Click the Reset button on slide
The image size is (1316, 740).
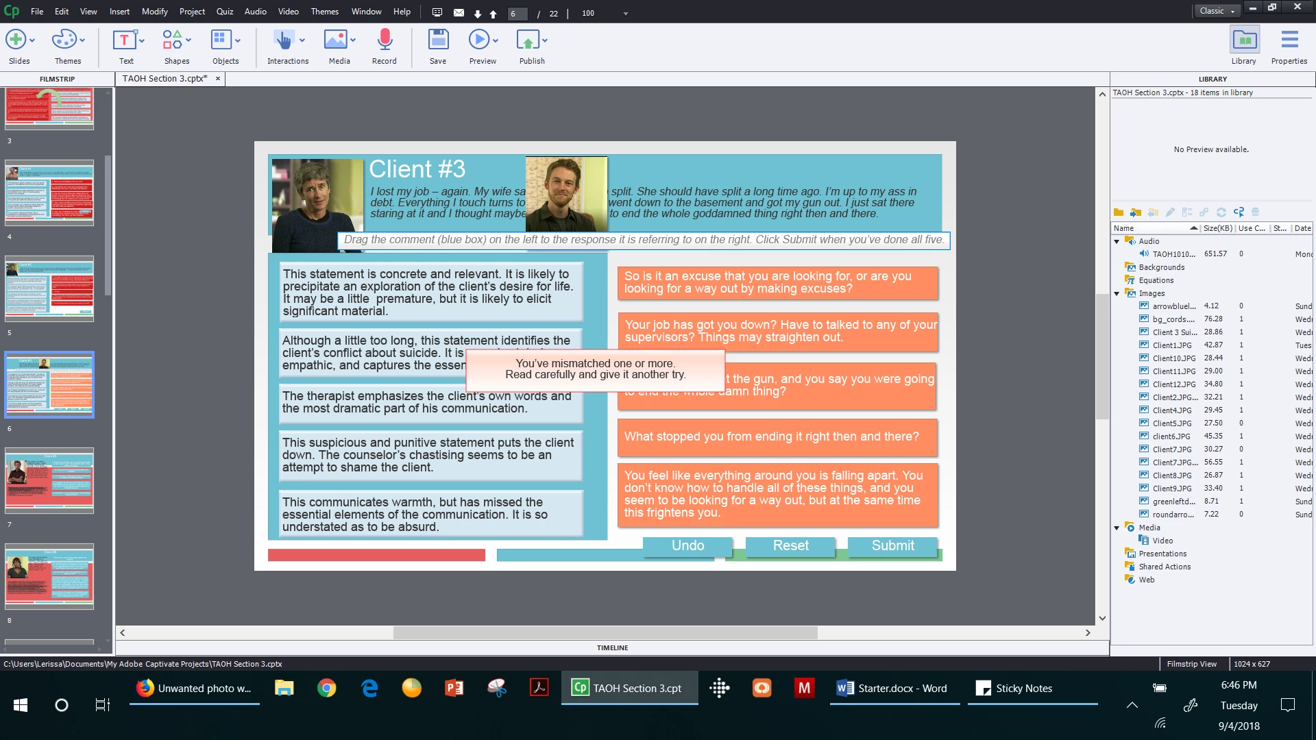coord(790,546)
